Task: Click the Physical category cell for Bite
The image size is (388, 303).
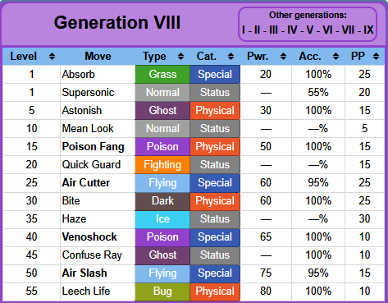Action: (x=215, y=201)
